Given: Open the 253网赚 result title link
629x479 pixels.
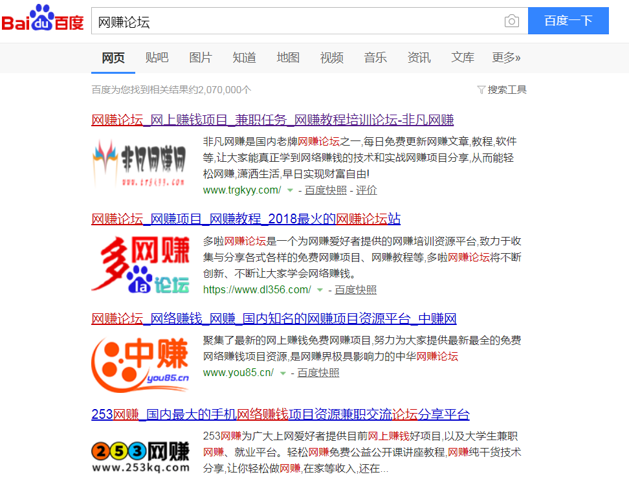Looking at the screenshot, I should (280, 414).
